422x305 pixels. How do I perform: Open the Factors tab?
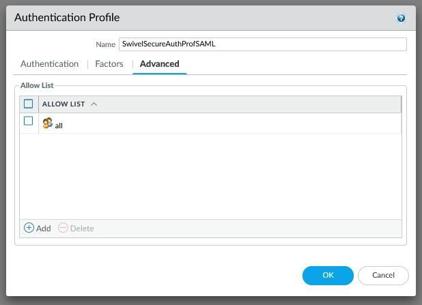109,64
